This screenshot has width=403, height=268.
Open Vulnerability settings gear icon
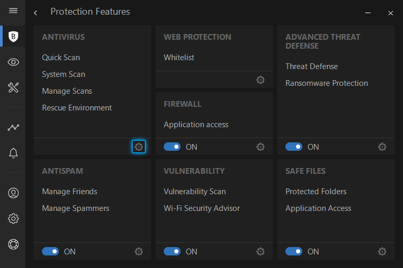260,251
